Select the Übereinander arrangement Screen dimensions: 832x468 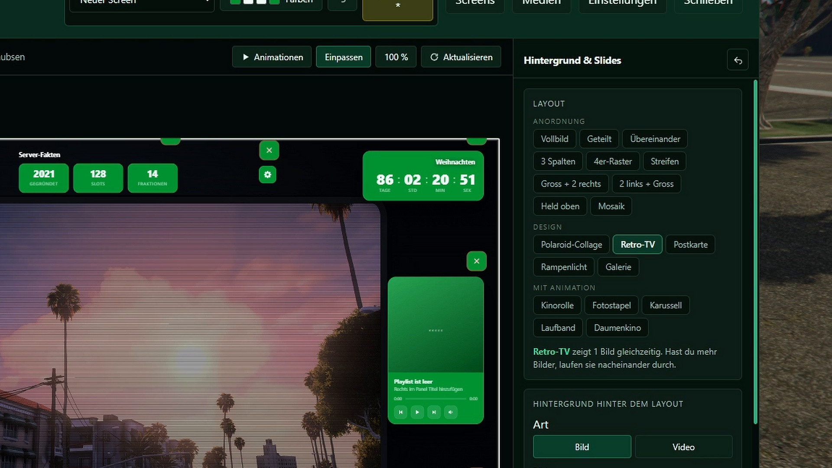(655, 139)
